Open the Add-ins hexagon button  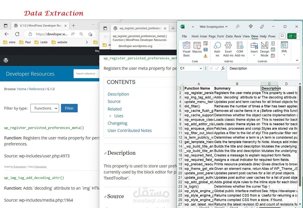(x=217, y=49)
